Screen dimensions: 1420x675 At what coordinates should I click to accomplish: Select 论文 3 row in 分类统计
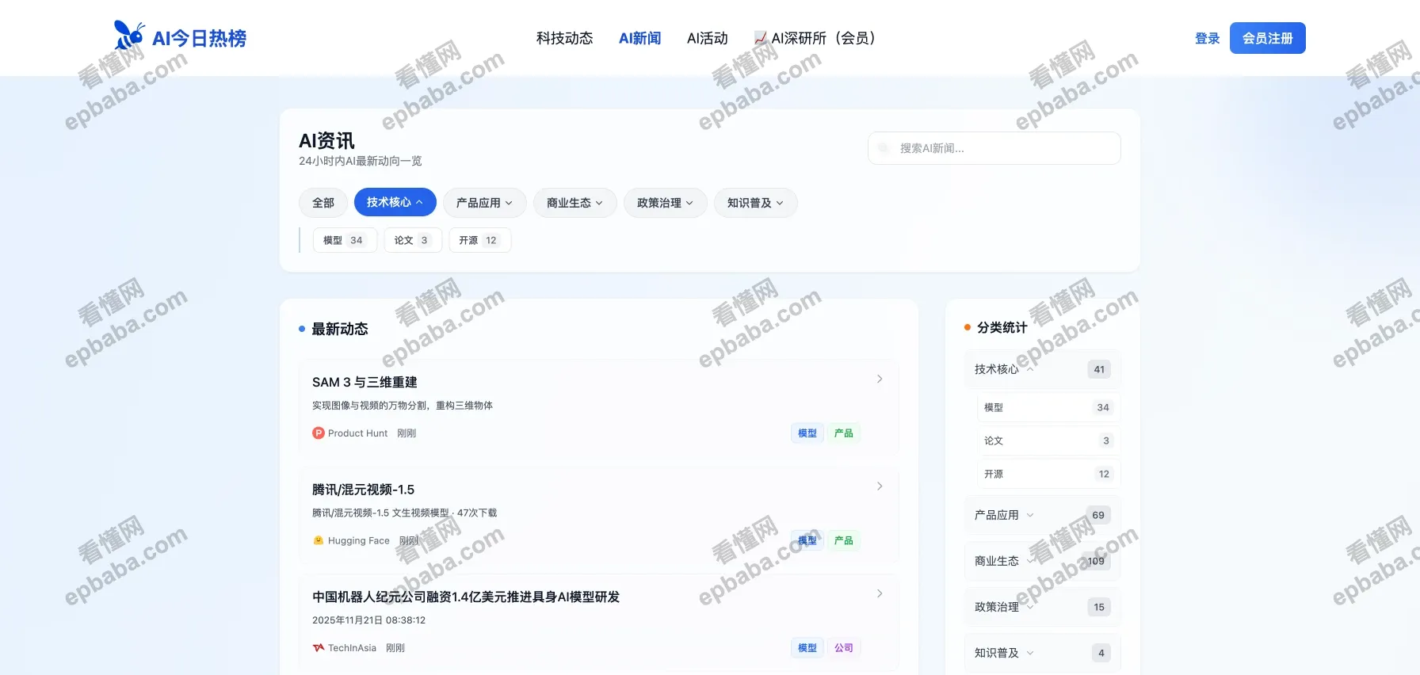click(x=1048, y=440)
